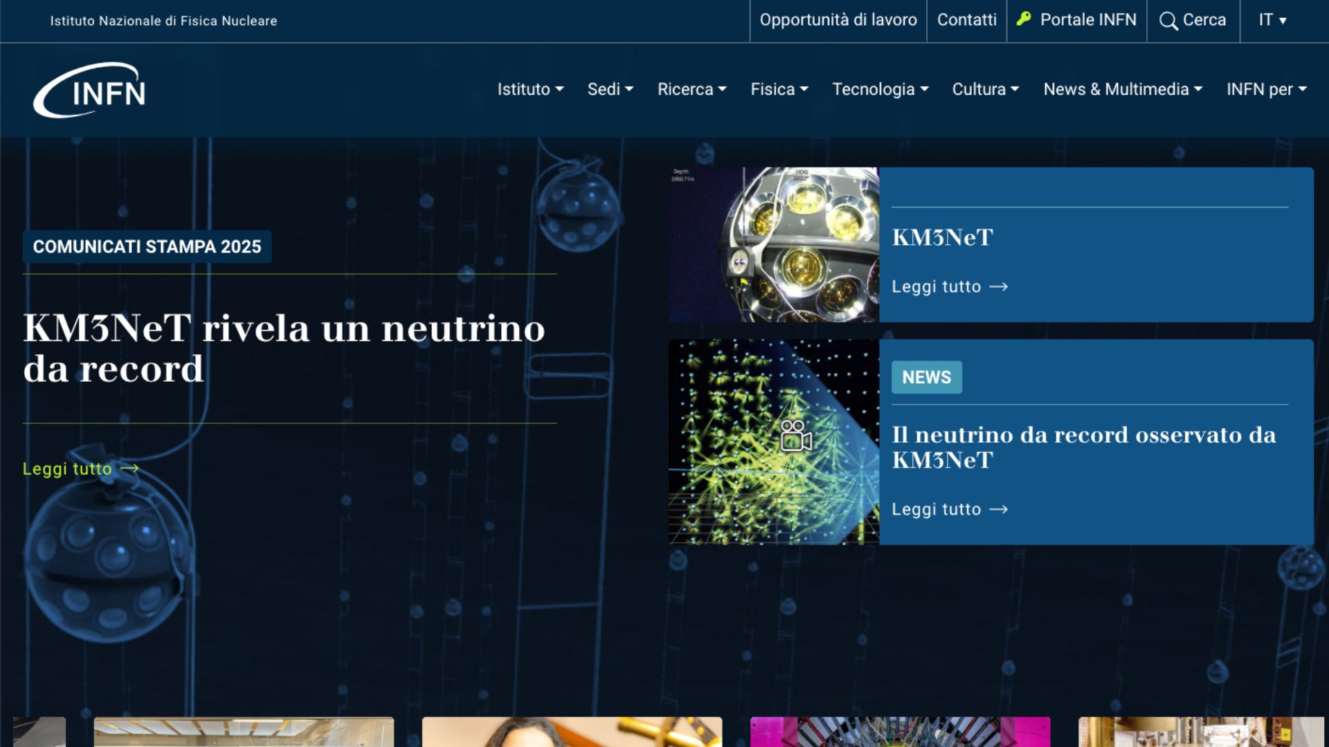
Task: Click the INFN logo
Action: [x=90, y=90]
